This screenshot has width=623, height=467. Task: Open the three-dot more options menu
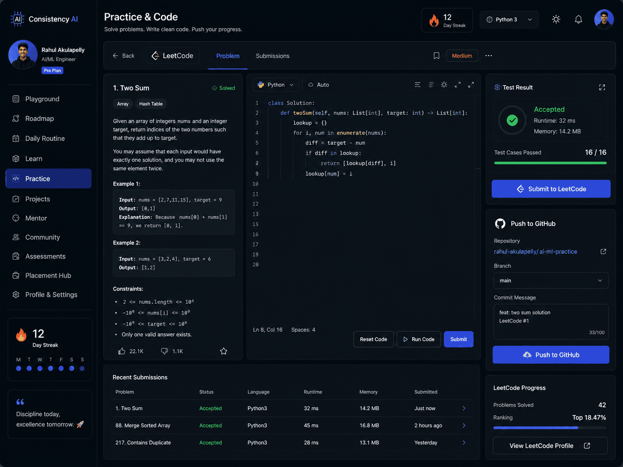coord(489,56)
